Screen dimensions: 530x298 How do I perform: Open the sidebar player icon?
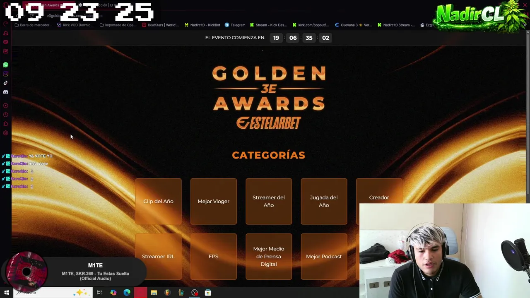(x=6, y=106)
